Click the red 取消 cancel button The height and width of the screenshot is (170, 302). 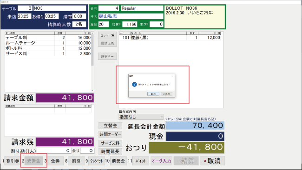pos(212,161)
